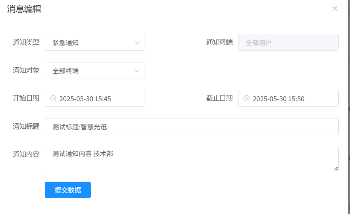Click the 通知对象 label
The width and height of the screenshot is (350, 214).
pyautogui.click(x=26, y=70)
